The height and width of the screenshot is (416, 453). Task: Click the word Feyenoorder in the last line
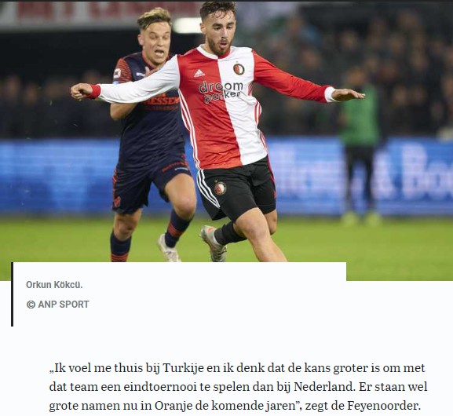383,406
